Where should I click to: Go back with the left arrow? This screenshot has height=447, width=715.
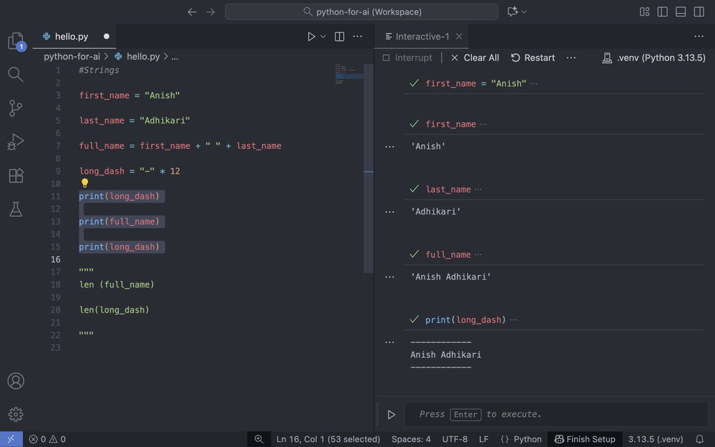pyautogui.click(x=192, y=12)
